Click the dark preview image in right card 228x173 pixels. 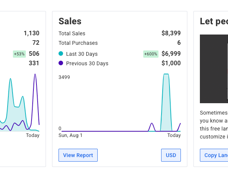tap(214, 69)
